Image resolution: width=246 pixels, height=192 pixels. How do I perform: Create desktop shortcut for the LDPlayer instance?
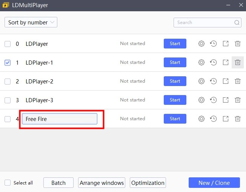tap(226, 44)
